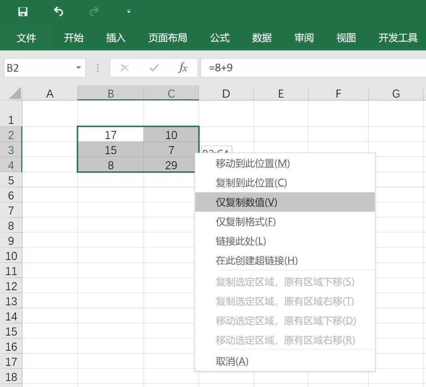426x387 pixels.
Task: Choose 移动到此位置(M) in the menu
Action: point(252,164)
